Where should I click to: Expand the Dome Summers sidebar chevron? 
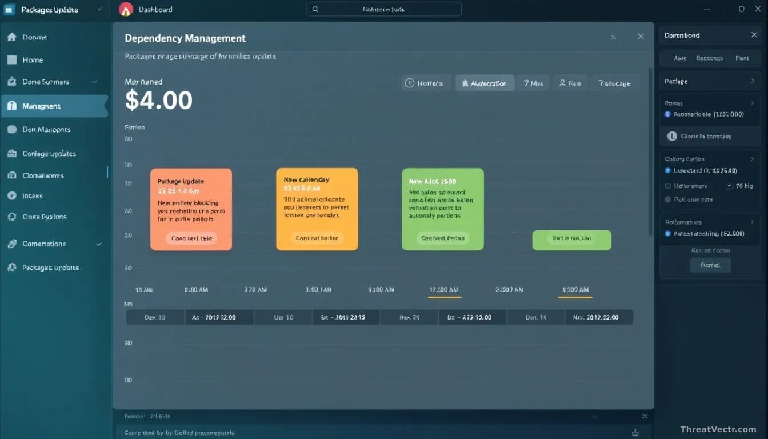point(95,82)
